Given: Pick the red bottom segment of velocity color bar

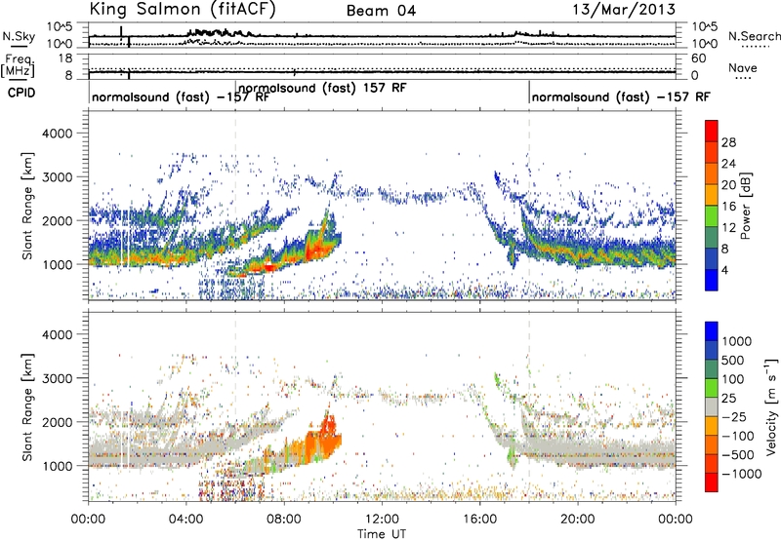Looking at the screenshot, I should [x=712, y=482].
